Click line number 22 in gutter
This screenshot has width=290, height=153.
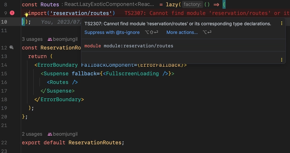[x=4, y=143]
